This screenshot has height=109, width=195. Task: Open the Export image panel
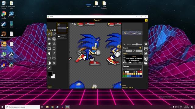tap(146, 58)
